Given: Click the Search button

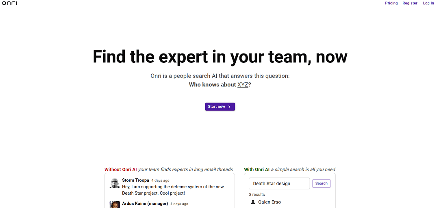Looking at the screenshot, I should (321, 183).
